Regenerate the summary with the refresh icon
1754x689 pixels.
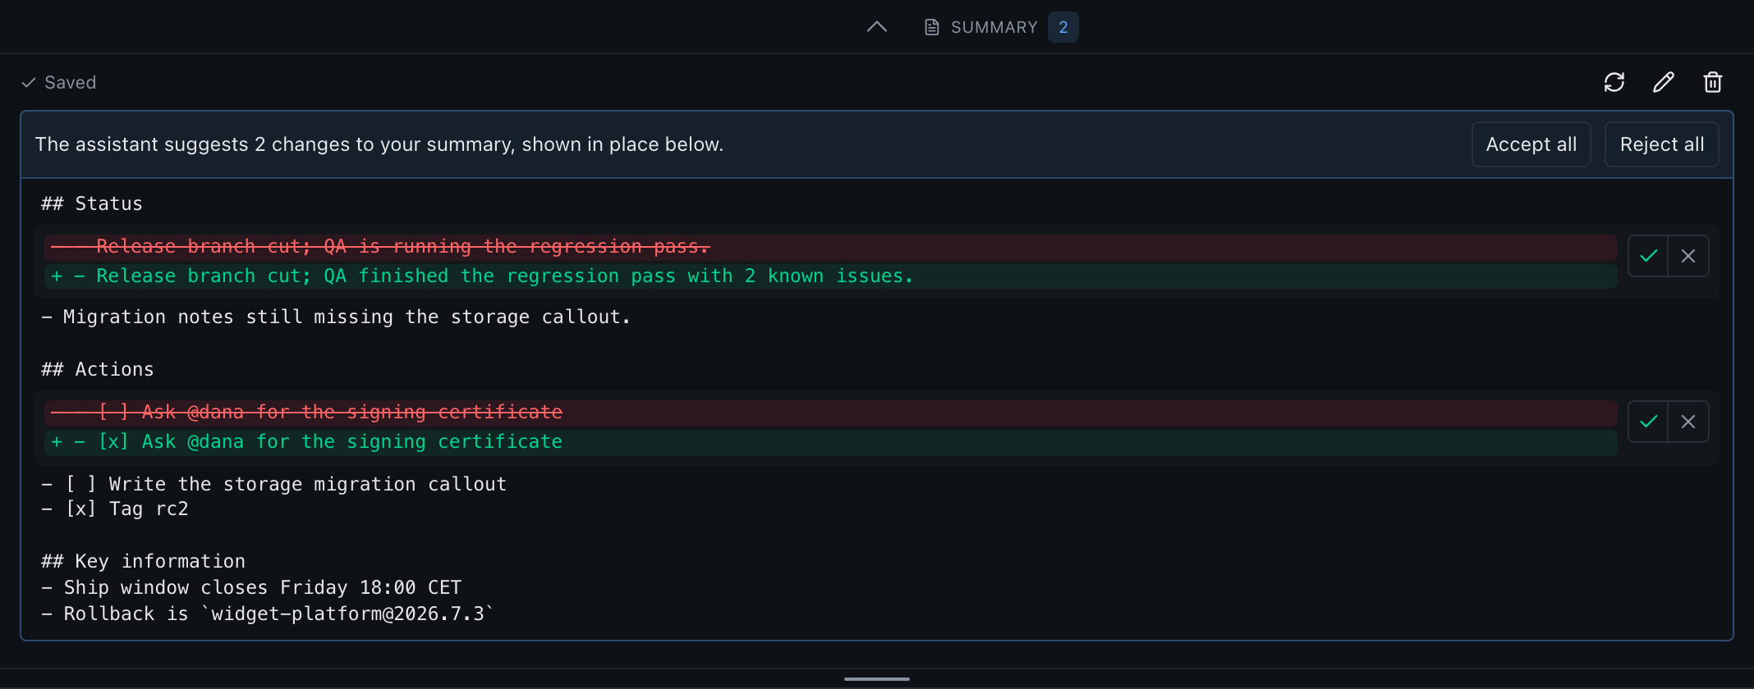(1614, 82)
